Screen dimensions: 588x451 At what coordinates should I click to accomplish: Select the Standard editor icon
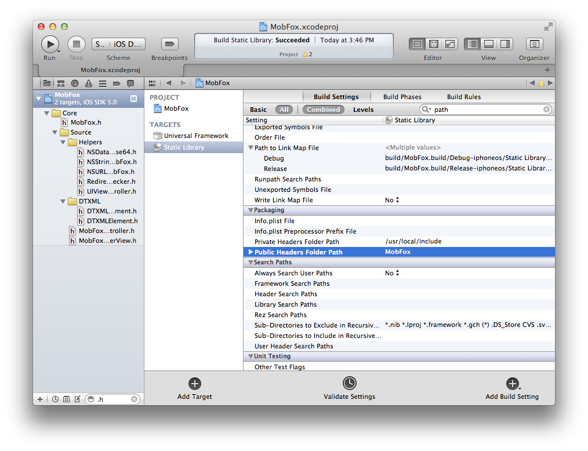coord(417,44)
